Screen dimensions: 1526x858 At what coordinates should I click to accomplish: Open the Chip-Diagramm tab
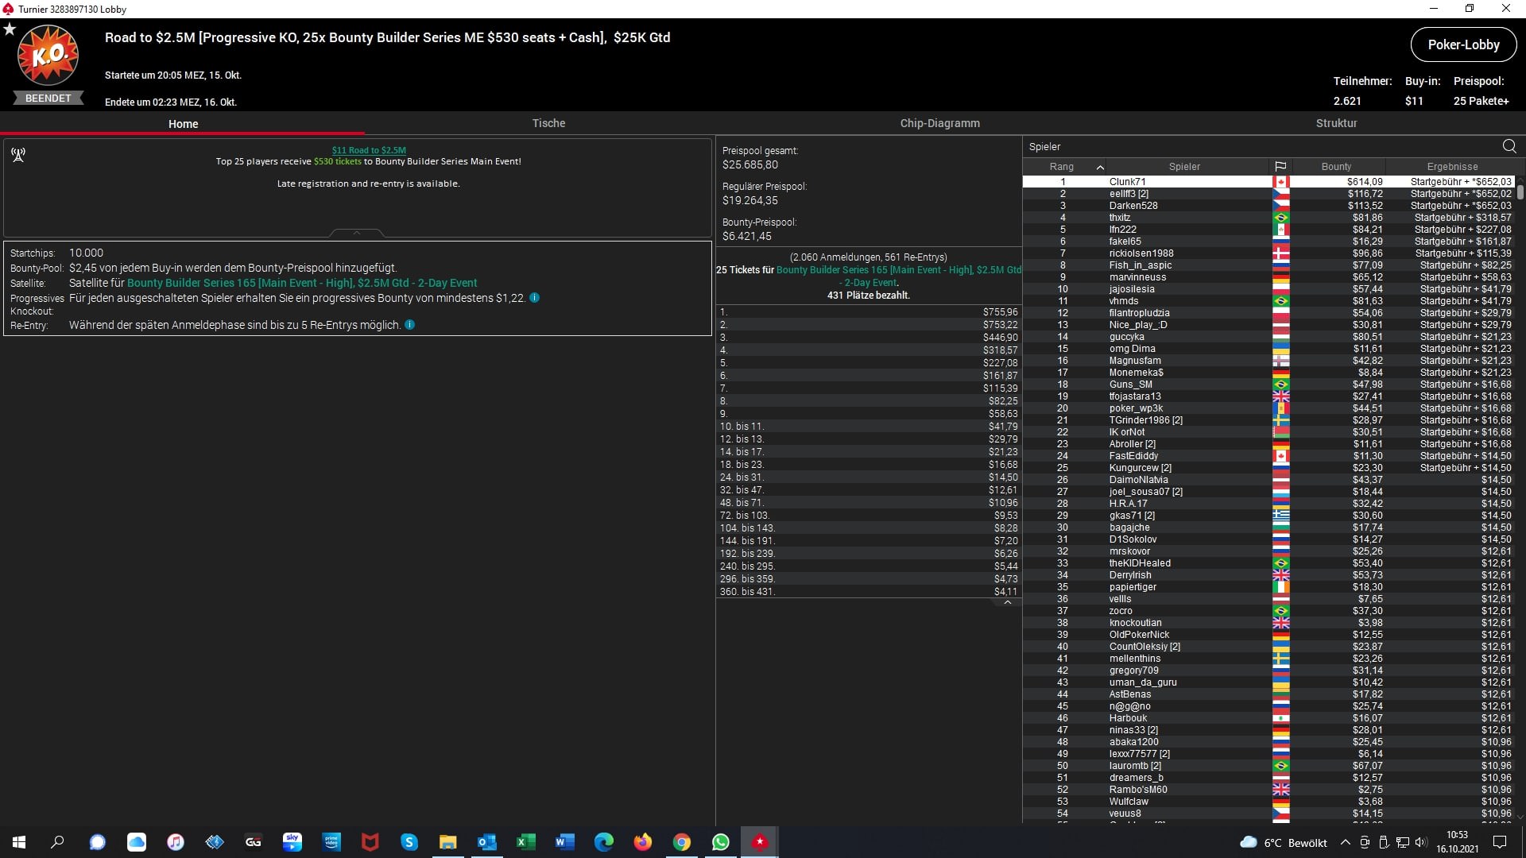coord(939,123)
